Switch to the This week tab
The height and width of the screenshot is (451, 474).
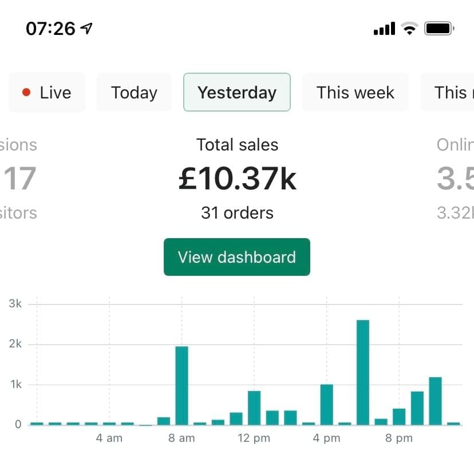tap(355, 92)
